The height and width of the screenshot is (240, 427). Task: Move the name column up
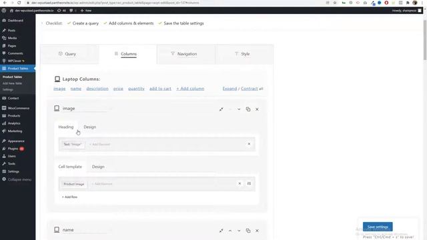tap(230, 231)
